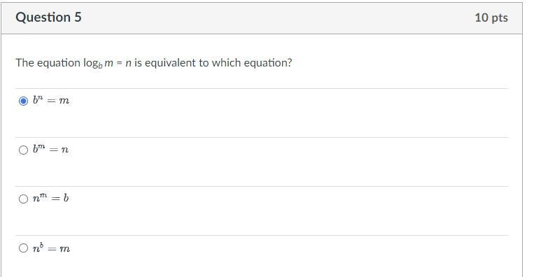Click the answer label nᵇ = m
This screenshot has width=534, height=277.
click(51, 248)
